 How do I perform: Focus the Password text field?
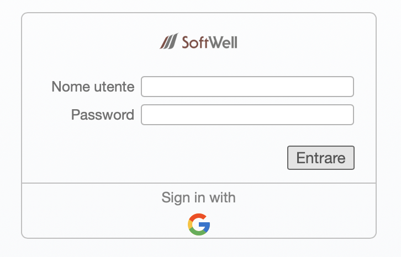click(x=247, y=115)
